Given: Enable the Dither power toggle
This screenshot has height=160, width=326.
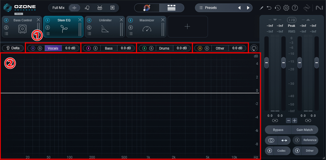Looking at the screenshot, I should coord(297,151).
